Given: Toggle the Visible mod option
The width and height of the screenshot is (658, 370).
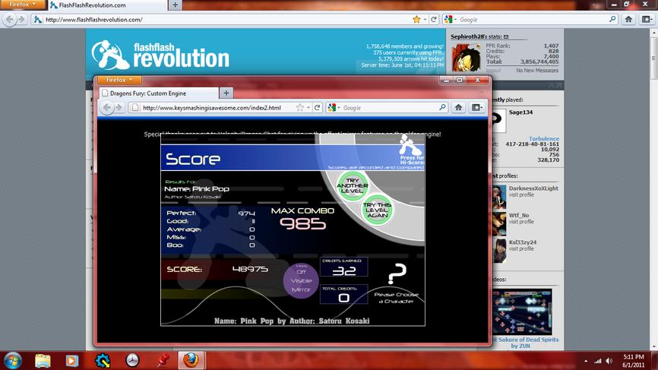Looking at the screenshot, I should (301, 280).
